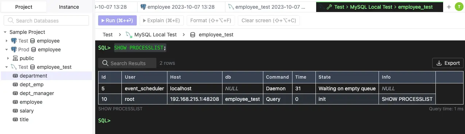
Task: Click table icon next to salary
Action: click(x=15, y=111)
